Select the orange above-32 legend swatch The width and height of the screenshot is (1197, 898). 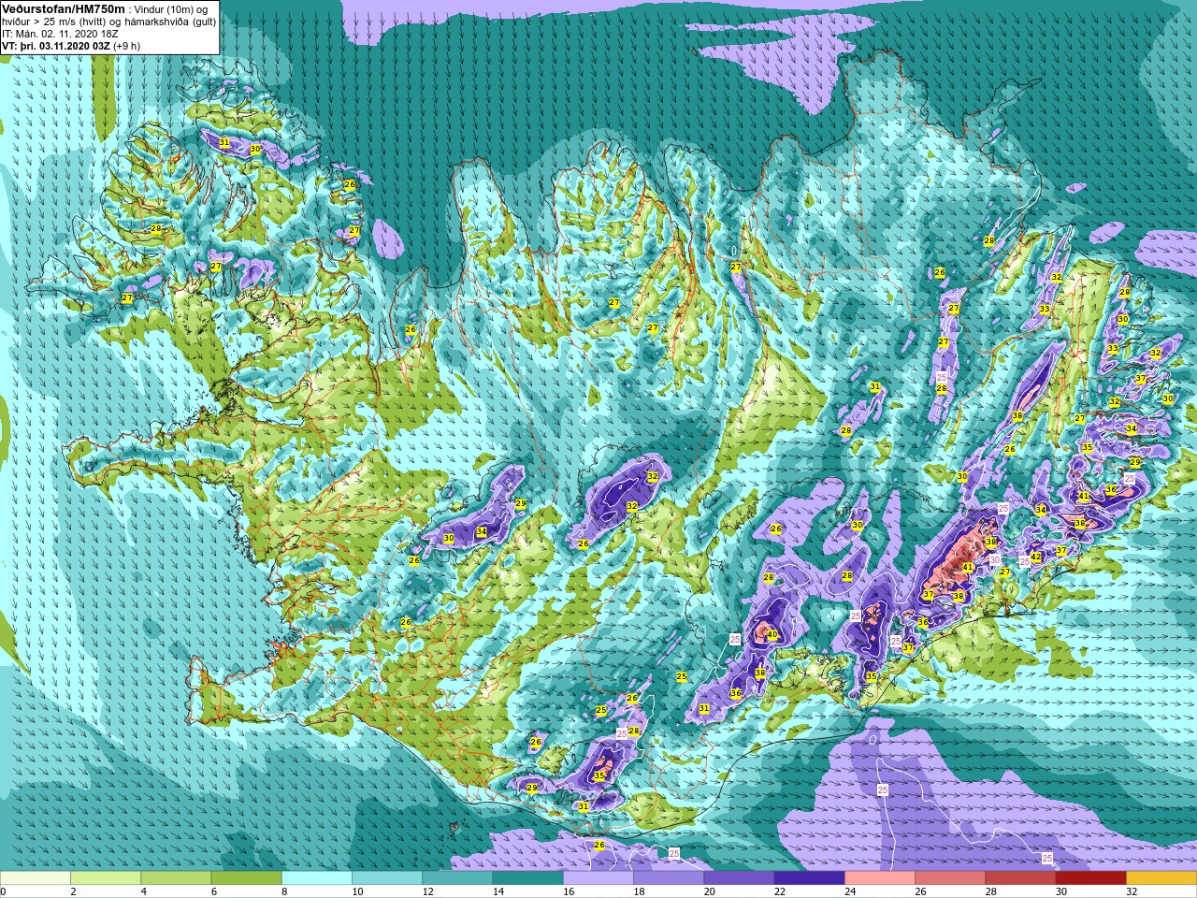(x=1161, y=878)
